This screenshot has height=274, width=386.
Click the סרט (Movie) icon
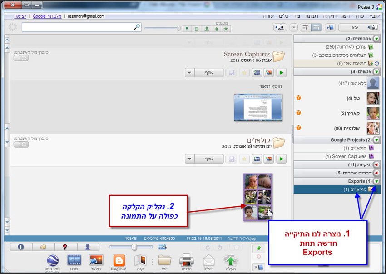(x=74, y=263)
